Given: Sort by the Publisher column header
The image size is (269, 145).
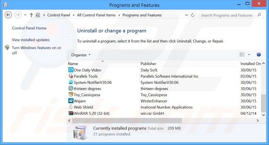Looking at the screenshot, I should pyautogui.click(x=148, y=64).
